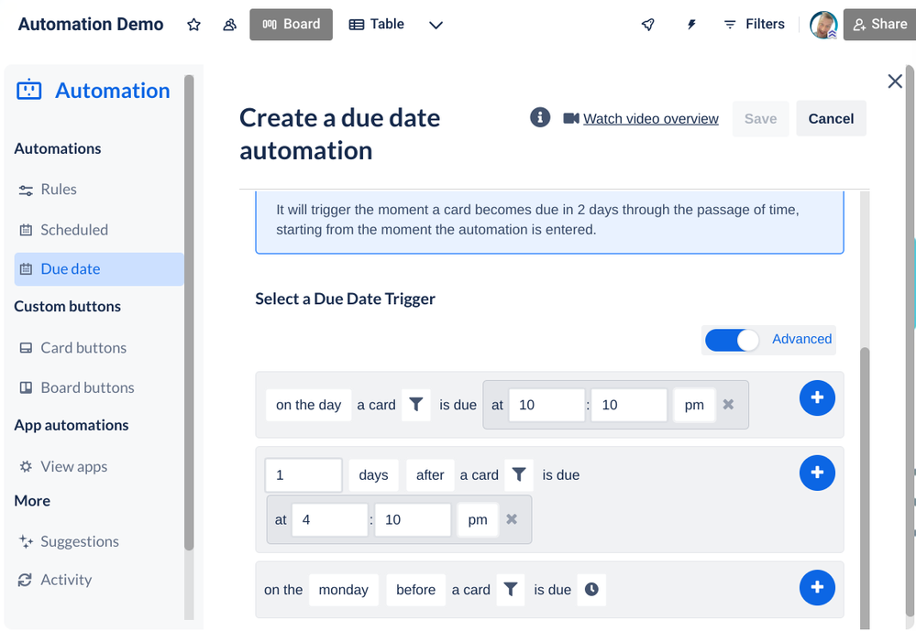Edit the days count field showing 1

click(x=303, y=475)
